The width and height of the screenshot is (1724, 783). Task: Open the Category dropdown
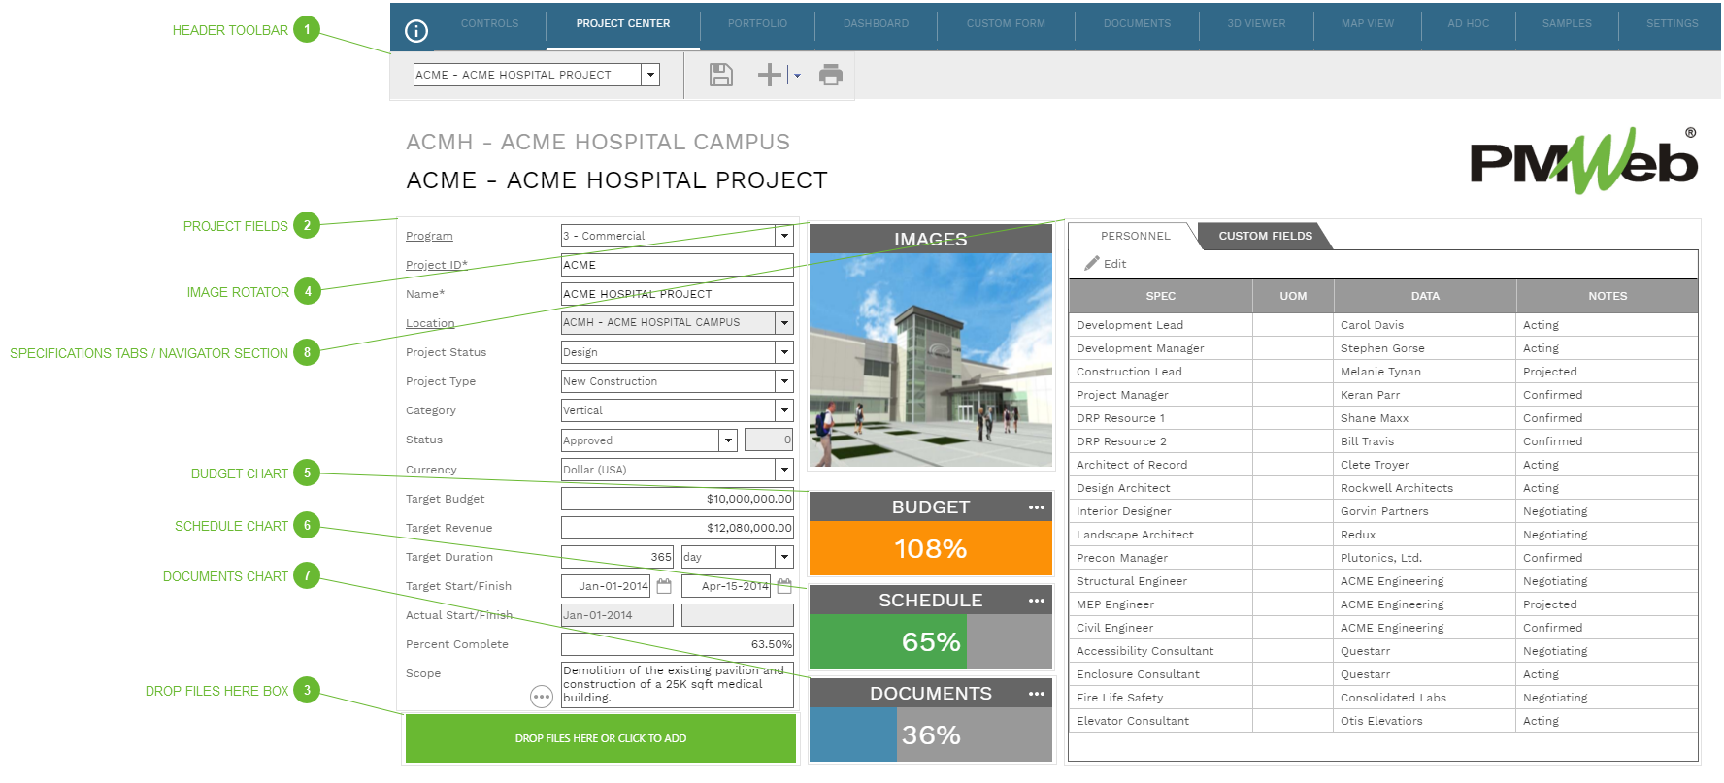click(x=784, y=410)
